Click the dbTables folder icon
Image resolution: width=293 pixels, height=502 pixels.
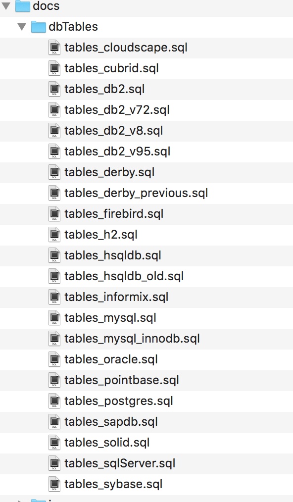coord(39,27)
